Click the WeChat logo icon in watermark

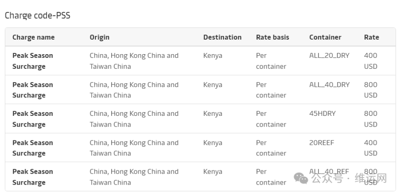301,178
